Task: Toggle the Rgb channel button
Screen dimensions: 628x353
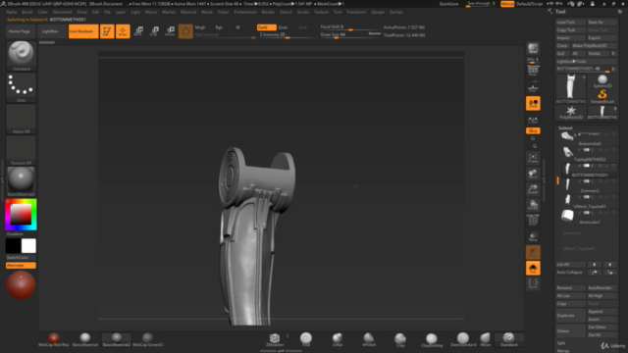Action: click(x=219, y=27)
